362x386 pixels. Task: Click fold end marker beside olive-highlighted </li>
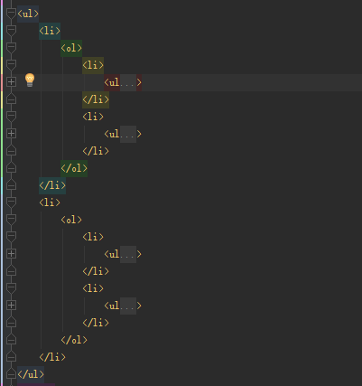click(x=11, y=99)
